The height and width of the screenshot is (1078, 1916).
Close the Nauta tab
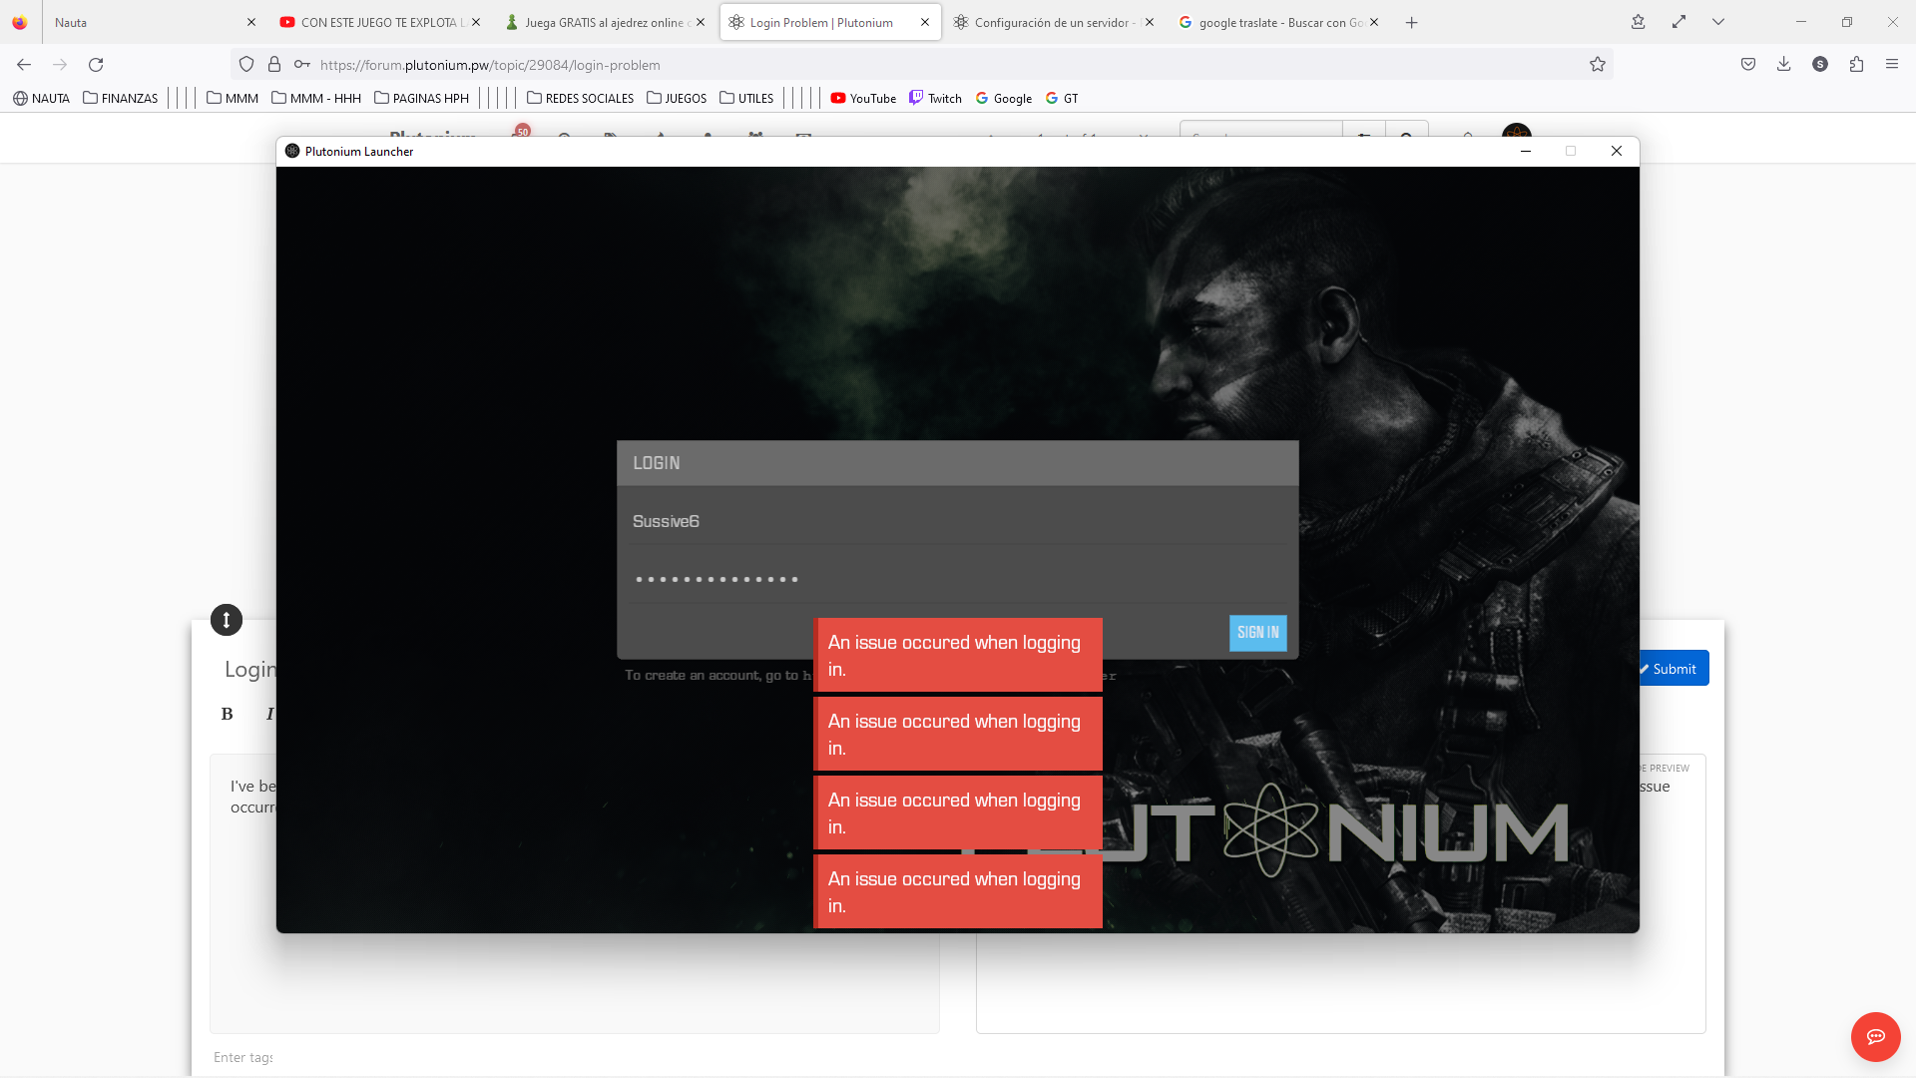click(x=251, y=22)
